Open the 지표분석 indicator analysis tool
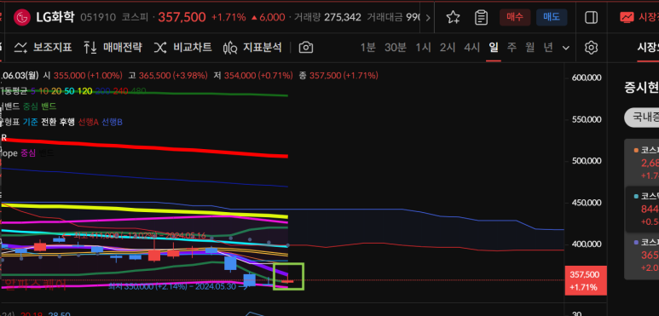Viewport: 659px width, 316px height. click(x=252, y=48)
